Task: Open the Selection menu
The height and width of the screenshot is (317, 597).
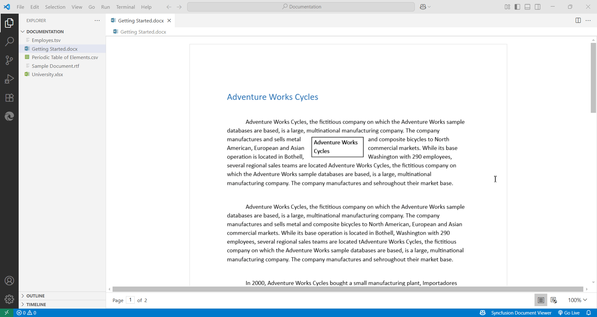Action: pyautogui.click(x=55, y=7)
